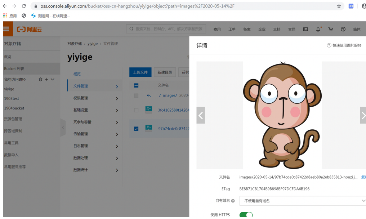Switch language via 简体
366x219 pixels.
pos(357,29)
